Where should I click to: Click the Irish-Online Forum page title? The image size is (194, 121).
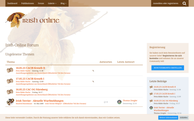tap(22, 45)
